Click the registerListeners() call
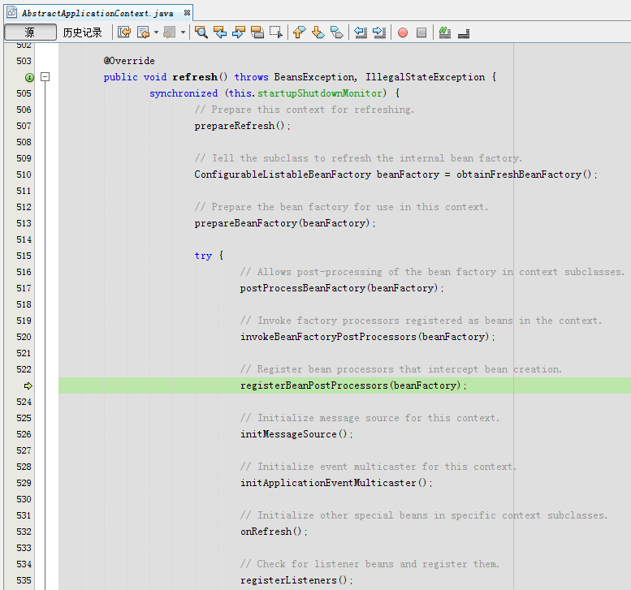This screenshot has height=590, width=631. tap(296, 580)
